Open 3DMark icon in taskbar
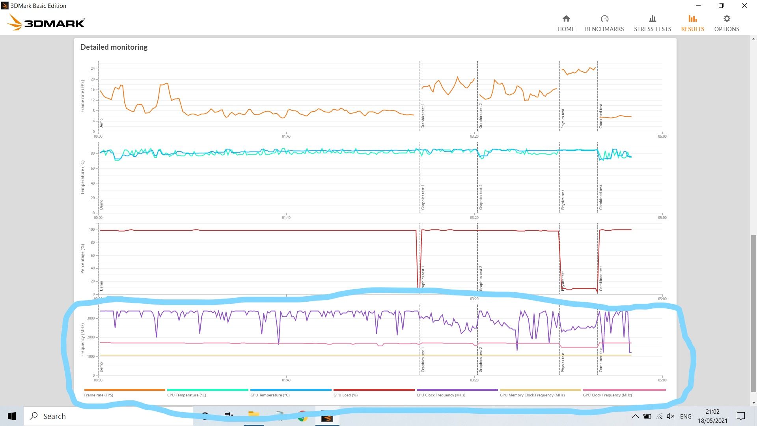The image size is (757, 426). (x=327, y=417)
